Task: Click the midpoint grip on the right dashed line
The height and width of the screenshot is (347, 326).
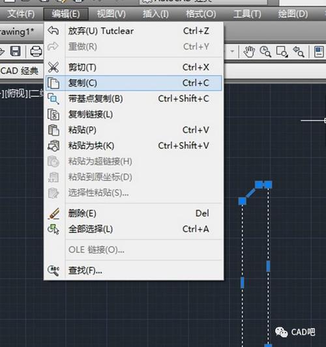Action: [x=268, y=266]
